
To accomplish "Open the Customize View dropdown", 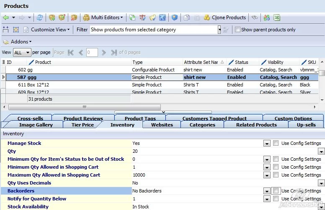I will coord(68,30).
